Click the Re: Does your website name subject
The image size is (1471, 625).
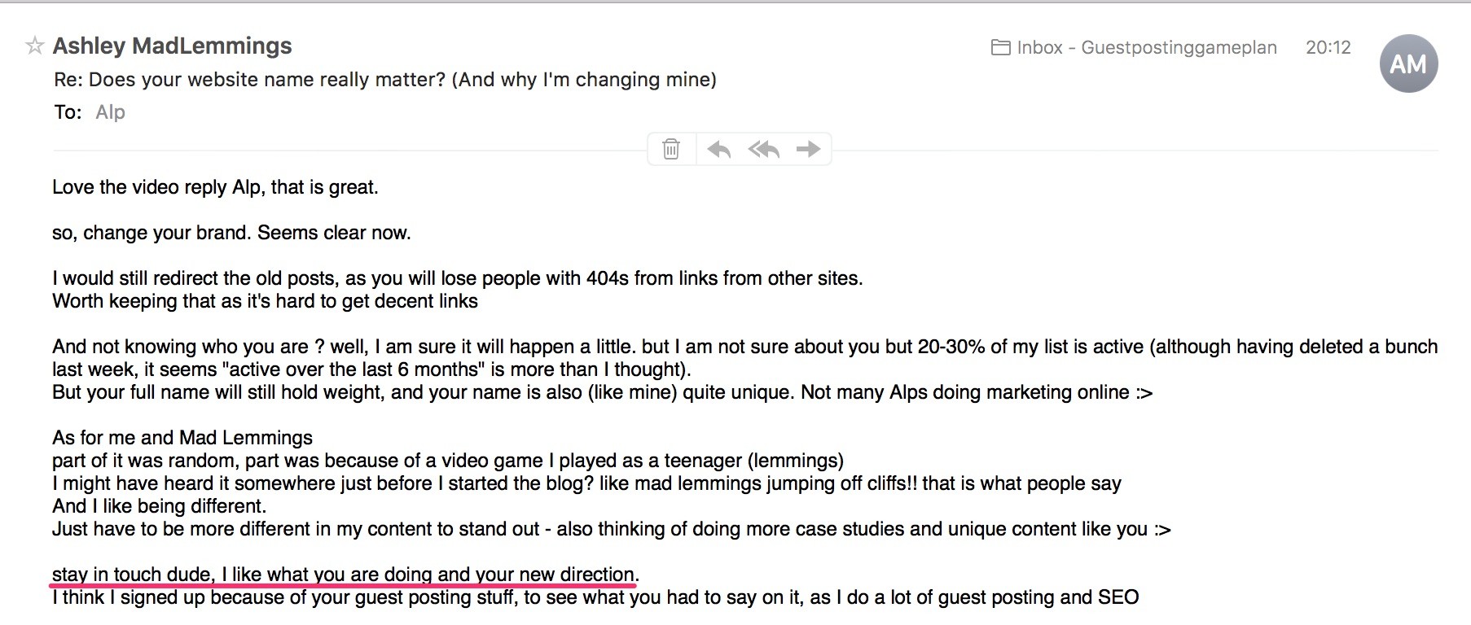pos(385,80)
